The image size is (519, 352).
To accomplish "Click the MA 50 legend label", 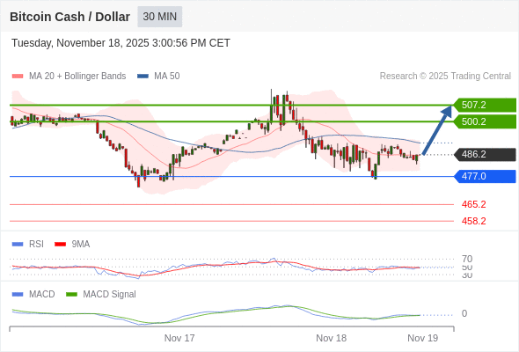I will [167, 77].
